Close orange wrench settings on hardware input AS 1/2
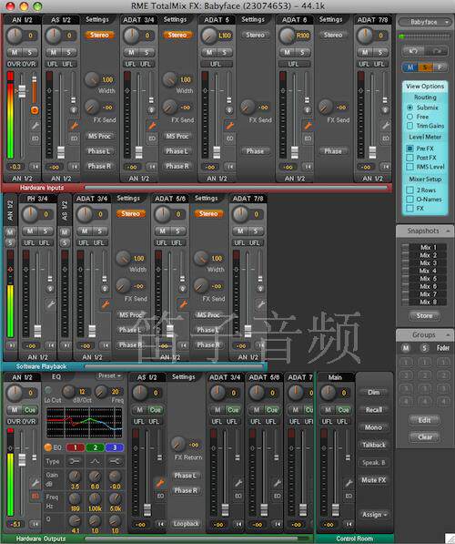This screenshot has height=544, width=455. point(74,125)
